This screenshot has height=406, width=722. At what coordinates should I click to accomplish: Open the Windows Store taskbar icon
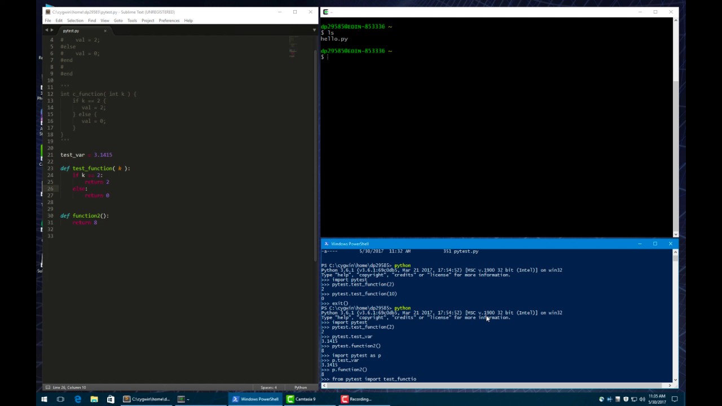pyautogui.click(x=111, y=399)
